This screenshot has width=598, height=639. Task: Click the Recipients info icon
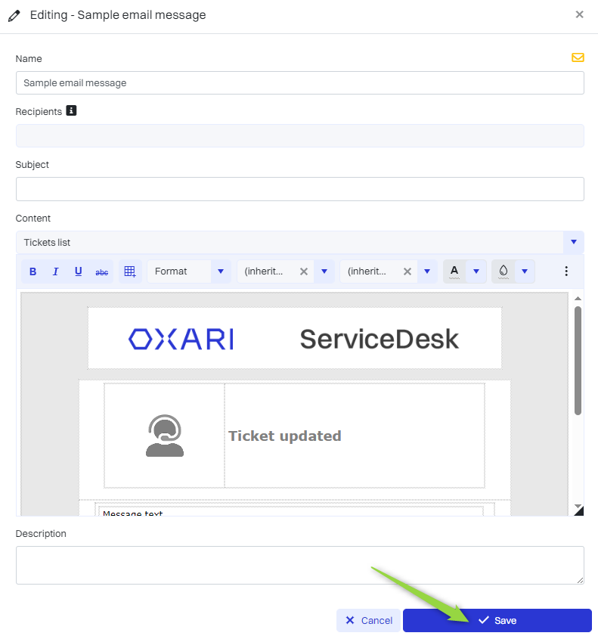point(72,111)
